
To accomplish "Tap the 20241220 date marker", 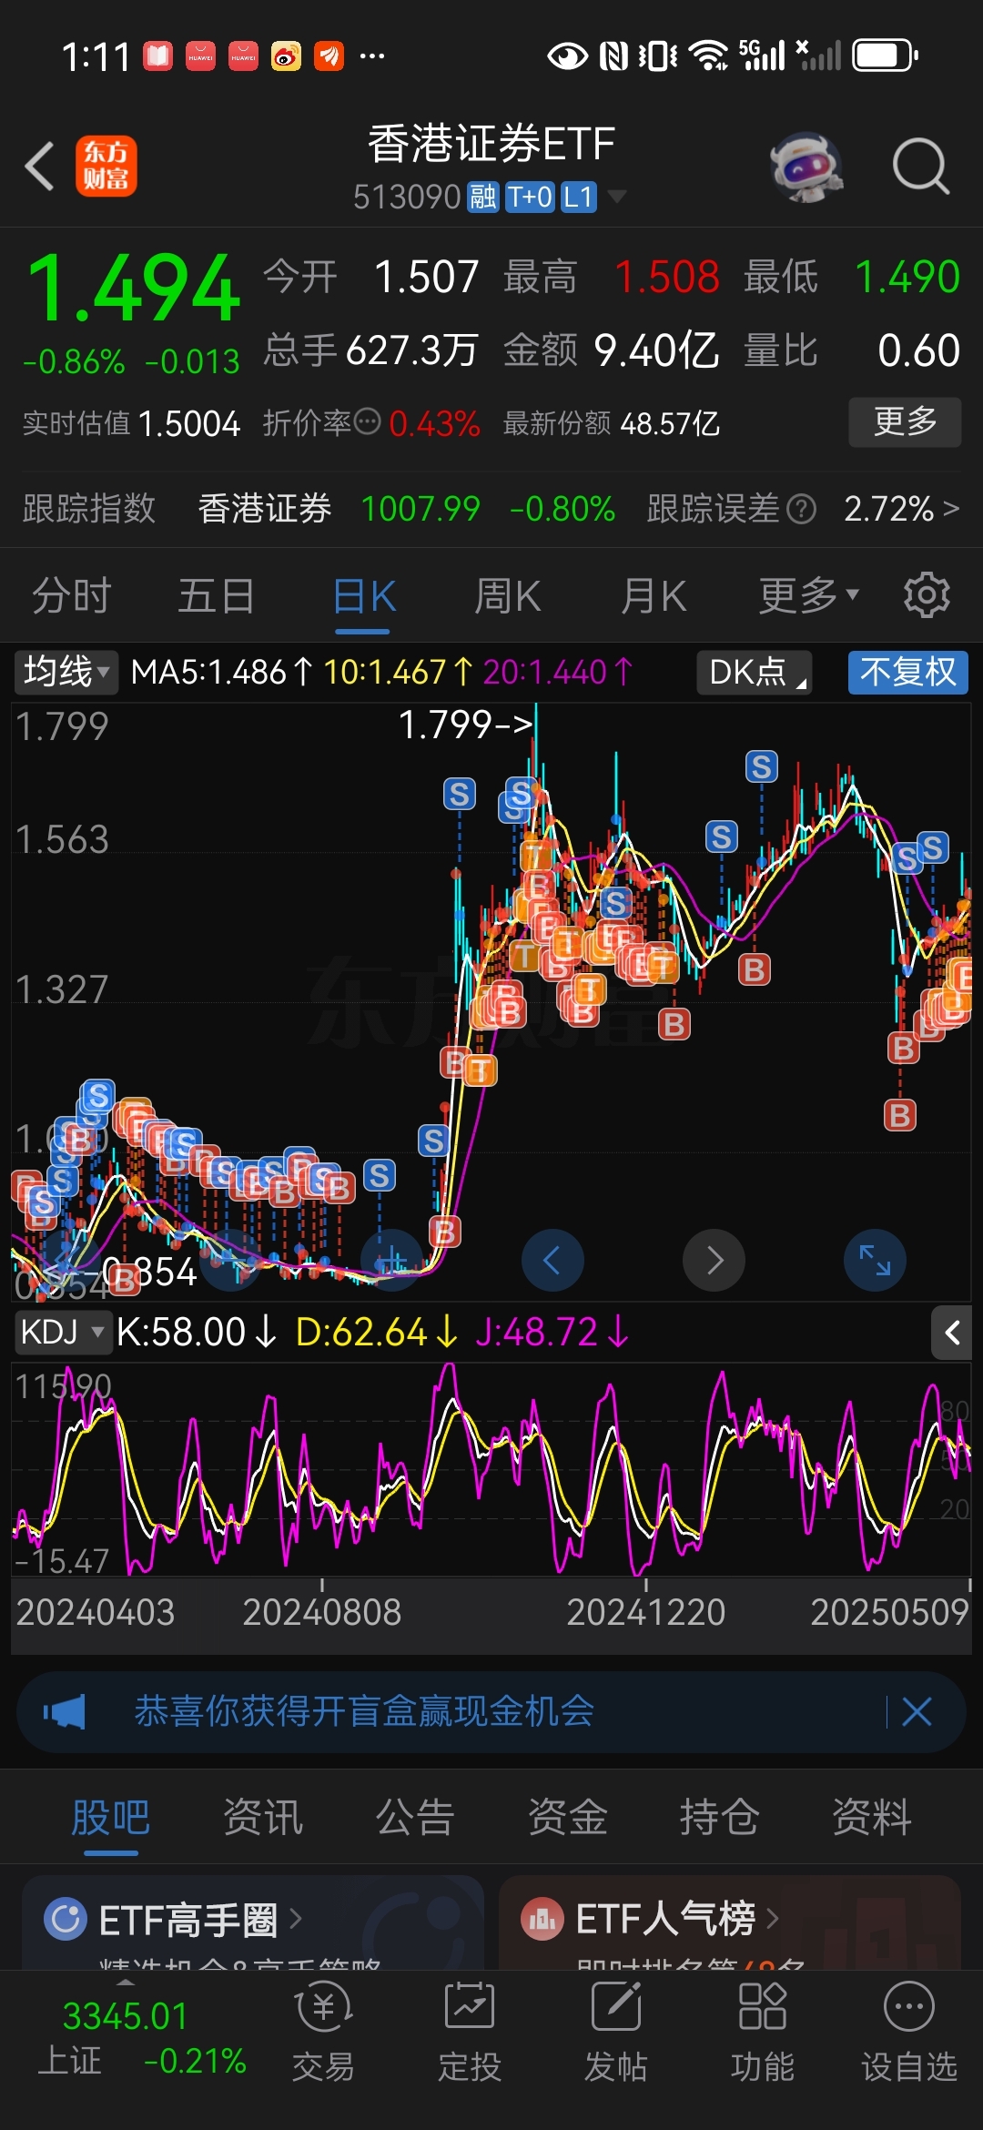I will 646,1612.
